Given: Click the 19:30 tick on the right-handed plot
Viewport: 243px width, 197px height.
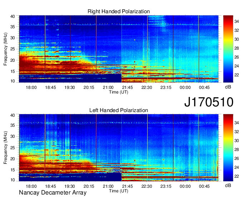Looking at the screenshot, I should coord(70,87).
